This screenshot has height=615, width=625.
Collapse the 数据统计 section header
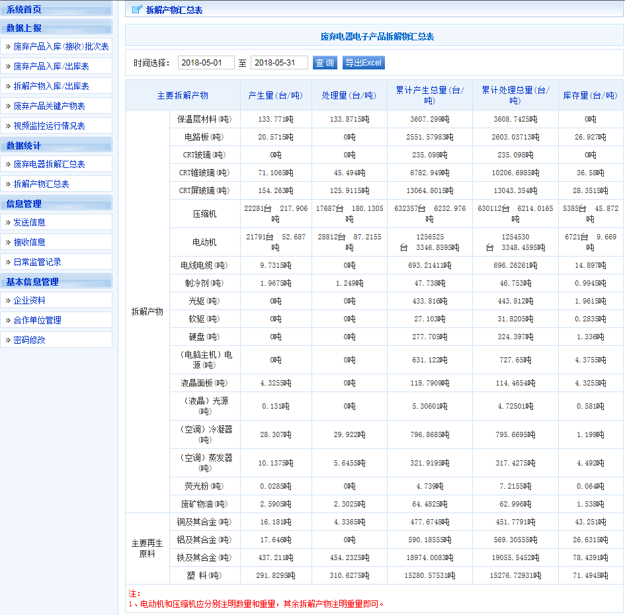(24, 145)
